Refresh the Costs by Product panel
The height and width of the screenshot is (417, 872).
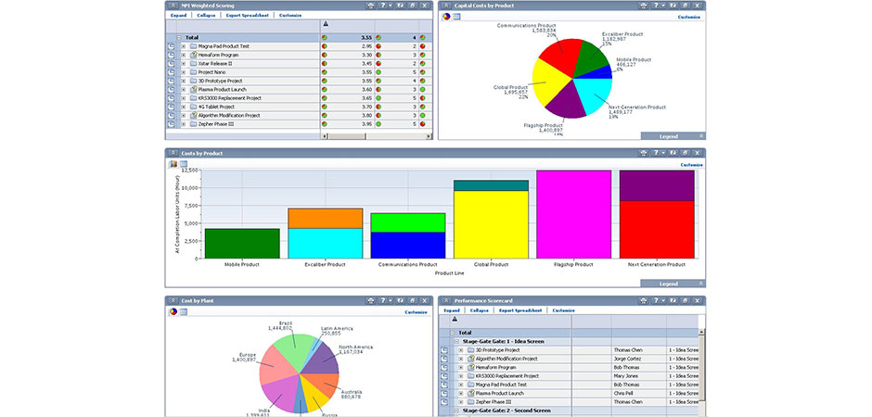point(673,153)
